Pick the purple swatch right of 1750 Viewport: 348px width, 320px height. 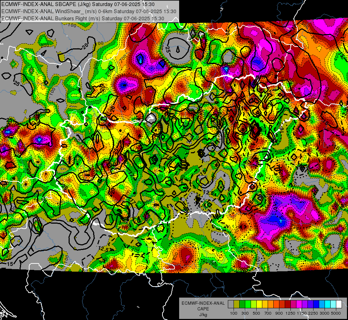pos(305,304)
